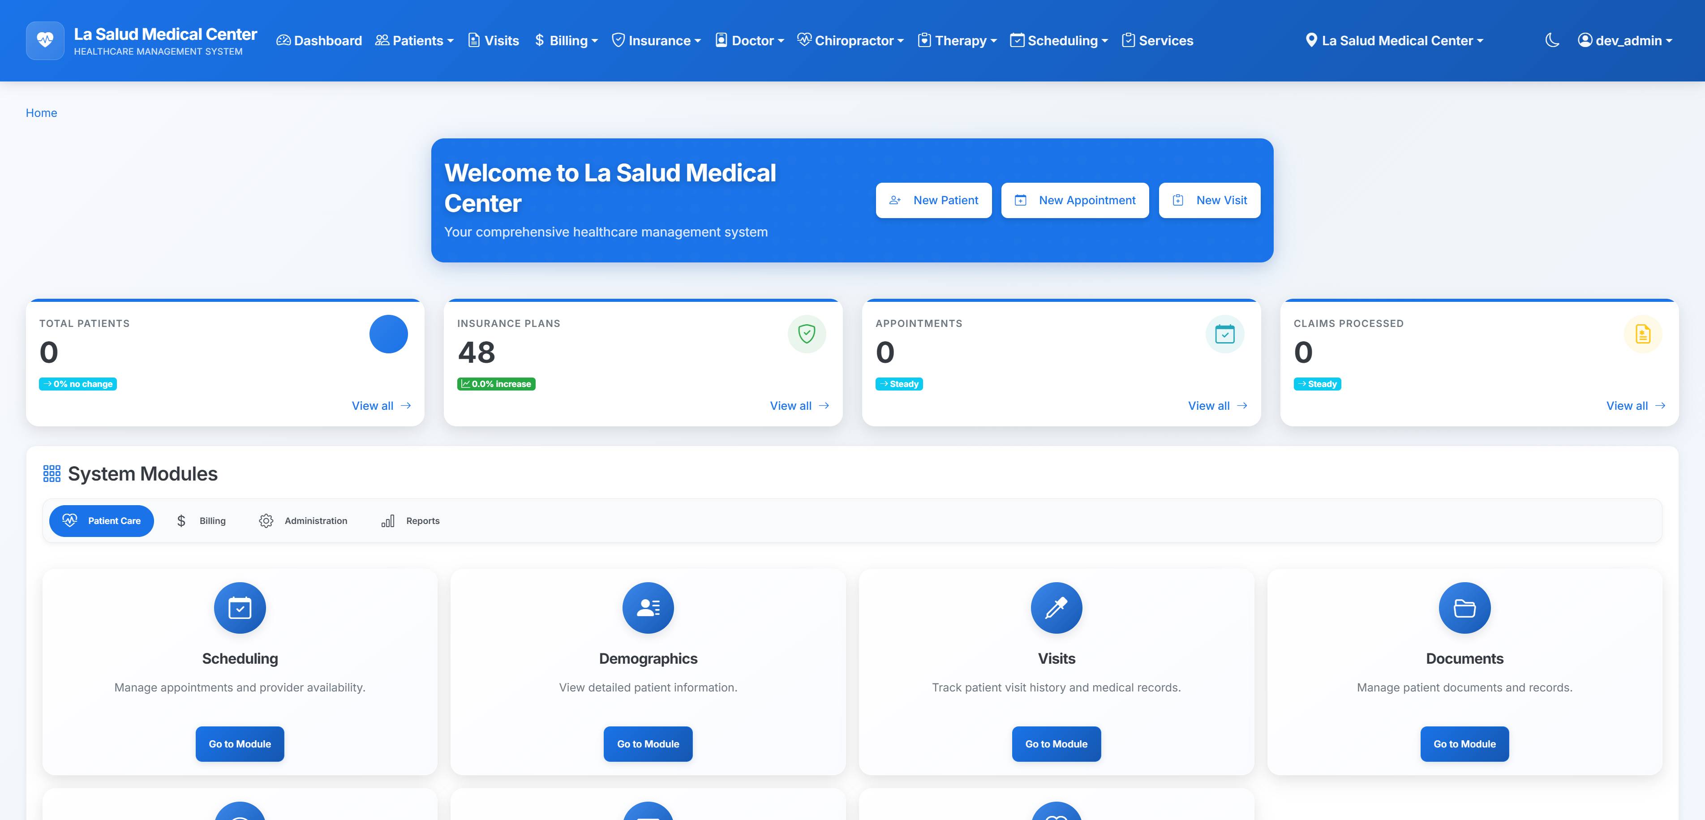Expand the Patients dropdown menu
Screen dimensions: 1705x820
pyautogui.click(x=415, y=40)
